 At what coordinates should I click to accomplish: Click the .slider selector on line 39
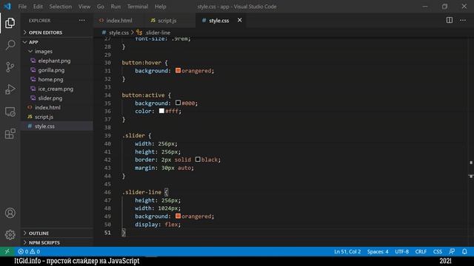pyautogui.click(x=133, y=136)
